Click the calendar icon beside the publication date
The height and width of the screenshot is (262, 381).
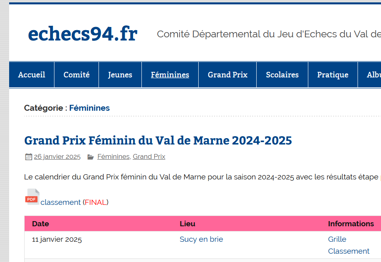(28, 156)
